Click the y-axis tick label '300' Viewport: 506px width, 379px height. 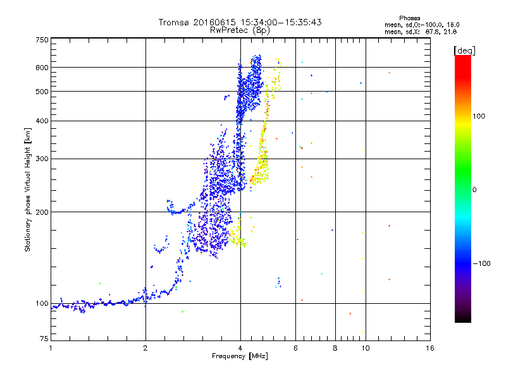click(x=42, y=159)
